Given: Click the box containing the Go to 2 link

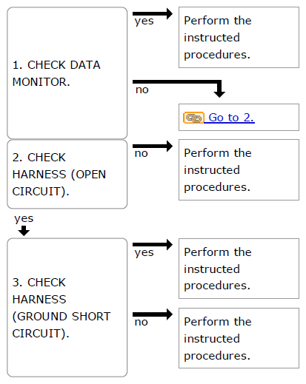Looking at the screenshot, I should tap(239, 118).
